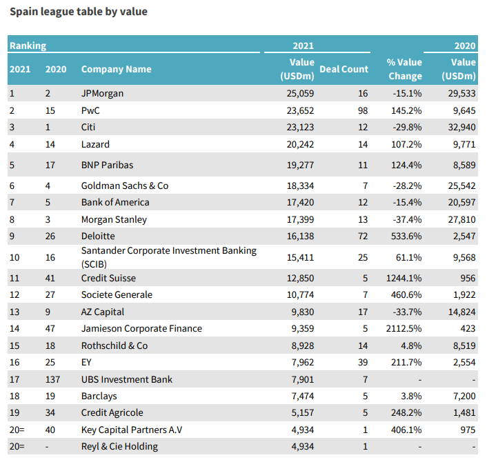Click the Reyl & Cie Holding name
Viewport: 487px width, 462px height.
pyautogui.click(x=119, y=446)
